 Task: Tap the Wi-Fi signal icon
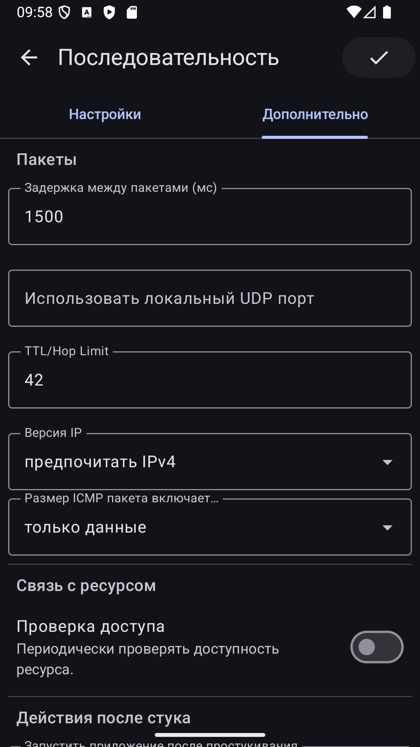(x=353, y=12)
